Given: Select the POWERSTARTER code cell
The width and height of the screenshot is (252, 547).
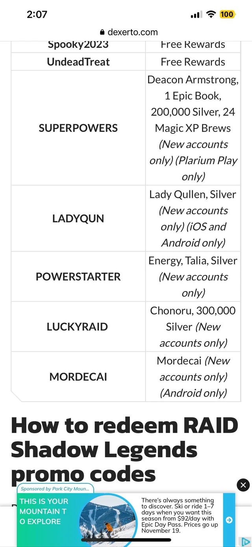Looking at the screenshot, I should (x=78, y=276).
